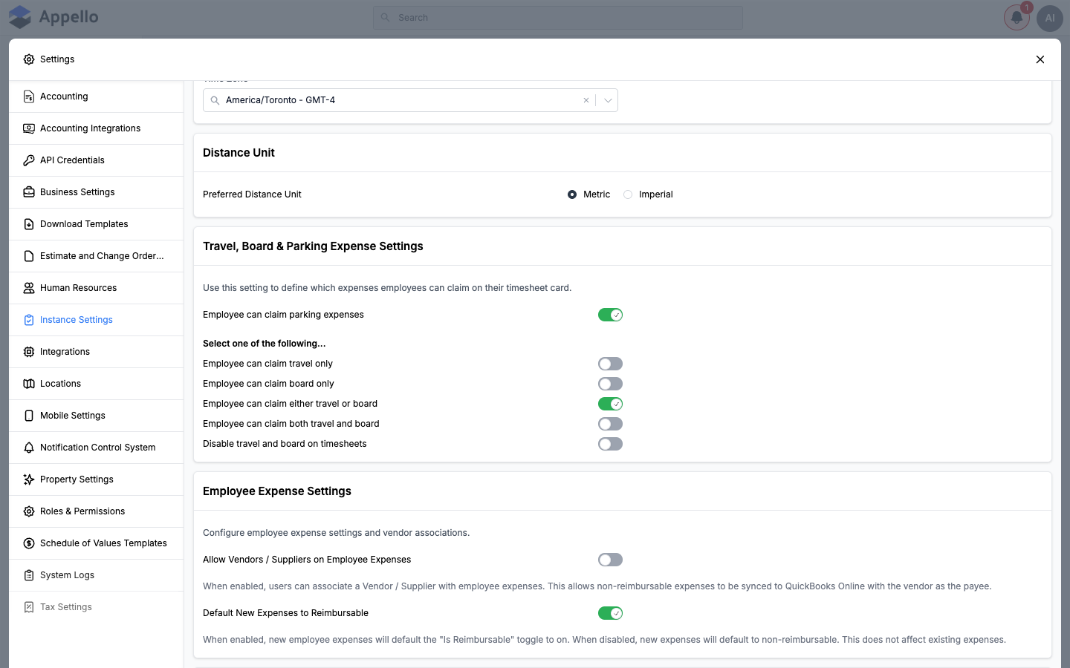
Task: Click the Appello brand name
Action: [x=68, y=17]
